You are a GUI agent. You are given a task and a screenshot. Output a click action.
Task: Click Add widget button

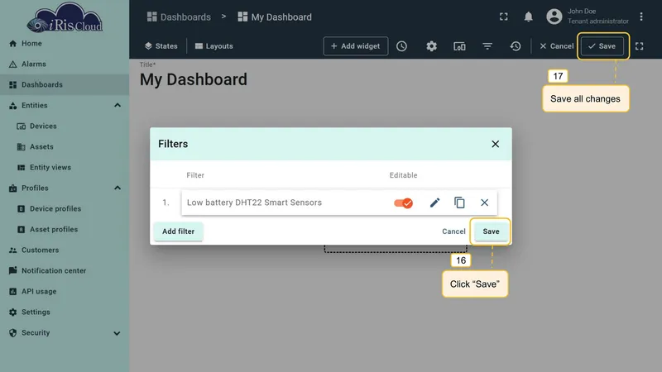click(x=356, y=46)
